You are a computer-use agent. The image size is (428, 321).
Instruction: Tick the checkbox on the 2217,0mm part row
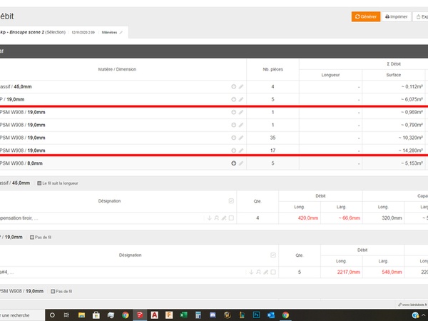(272, 272)
